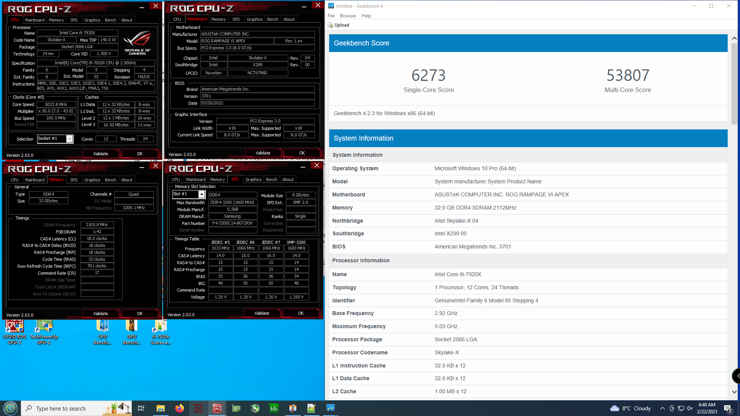Screen dimensions: 740x416
Task: Click the ROG RAMPAGE VI APEX model field
Action: [237, 41]
